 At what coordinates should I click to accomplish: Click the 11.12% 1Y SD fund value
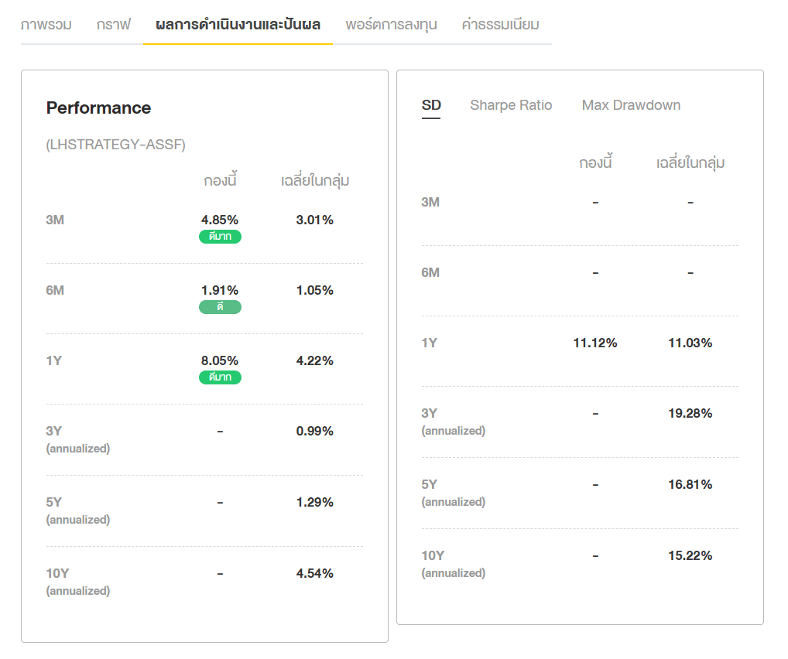point(595,343)
